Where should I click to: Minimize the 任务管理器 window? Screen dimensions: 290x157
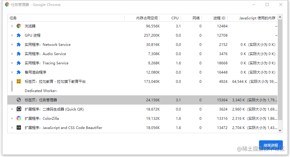pos(254,4)
